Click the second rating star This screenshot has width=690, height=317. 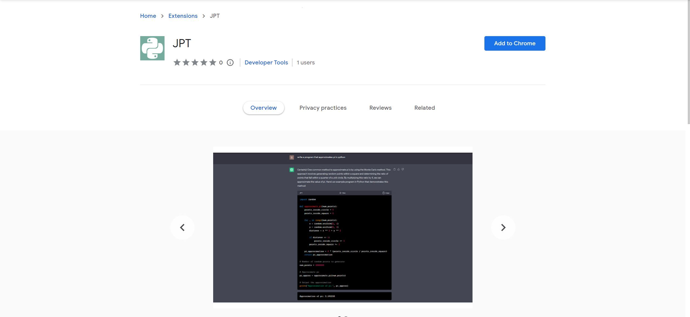pos(186,63)
